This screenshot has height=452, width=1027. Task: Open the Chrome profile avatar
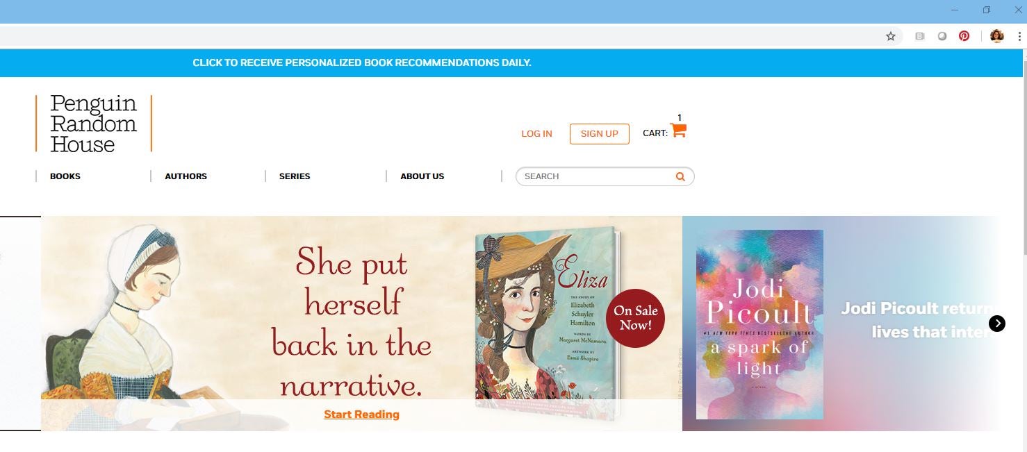996,36
